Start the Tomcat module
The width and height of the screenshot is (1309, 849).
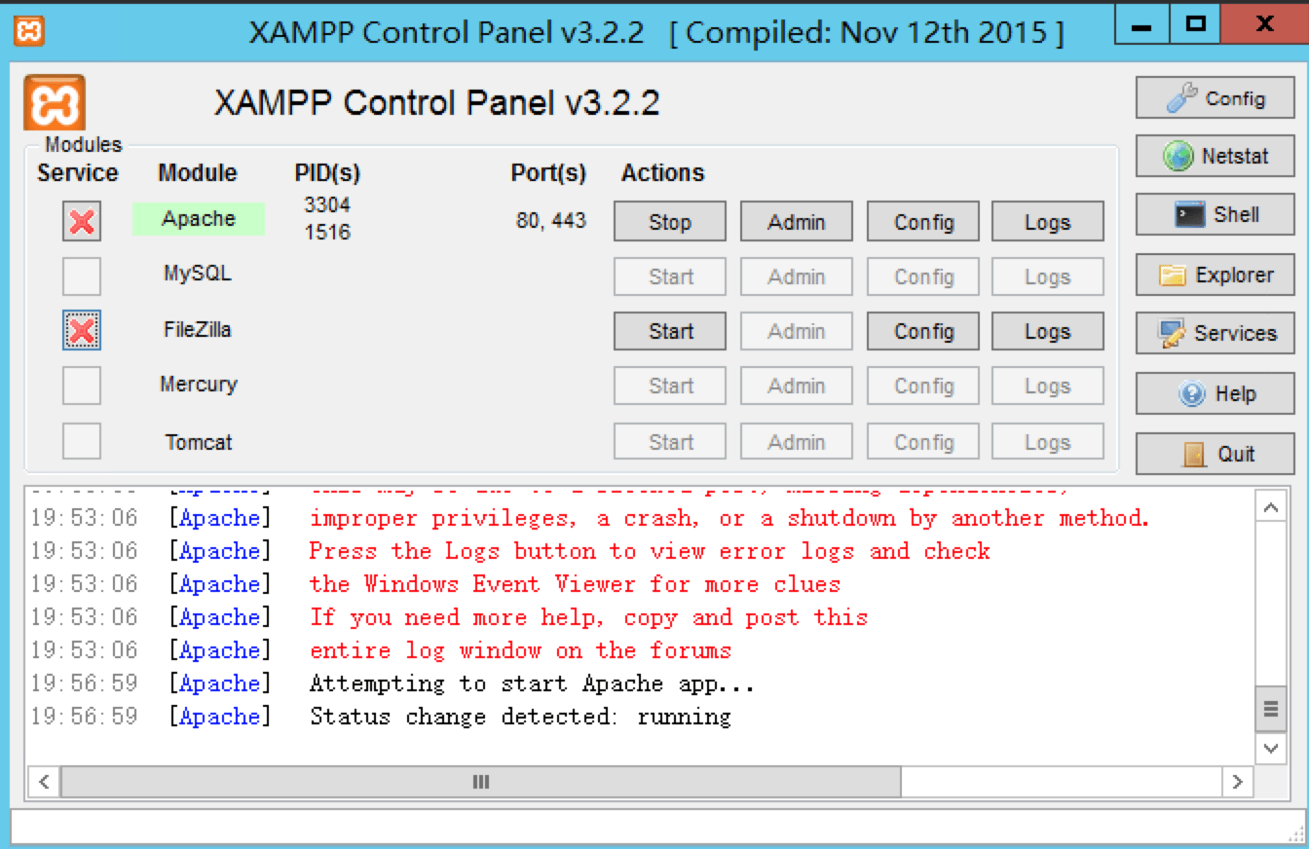[x=669, y=442]
